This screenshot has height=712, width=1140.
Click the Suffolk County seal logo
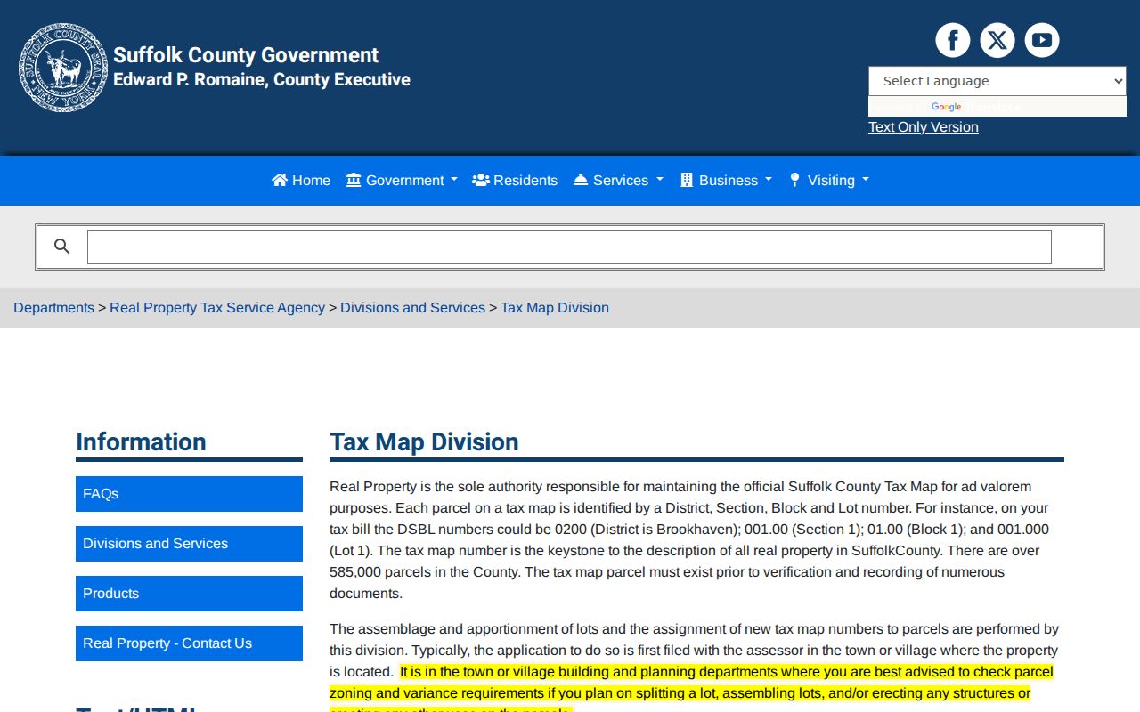point(63,68)
